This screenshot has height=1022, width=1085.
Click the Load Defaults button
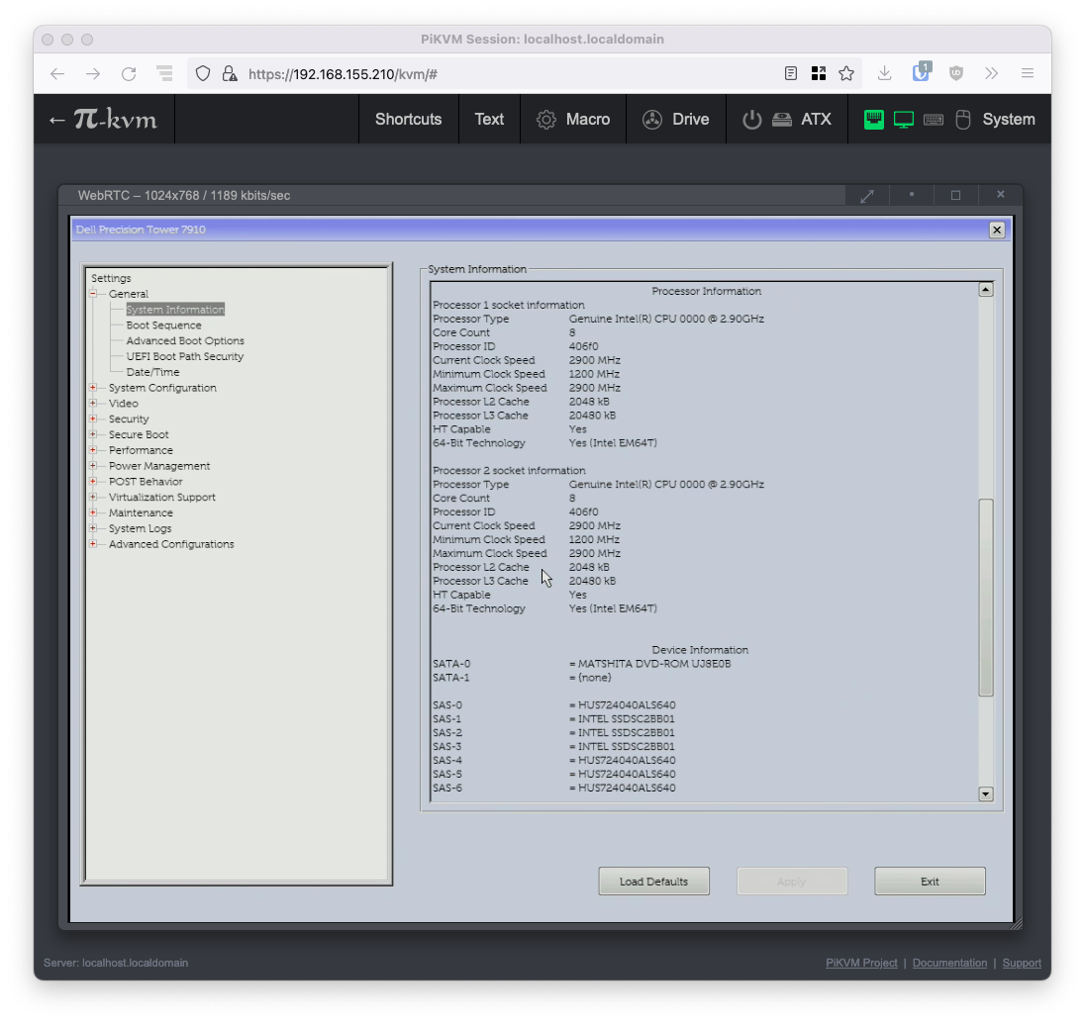point(654,882)
